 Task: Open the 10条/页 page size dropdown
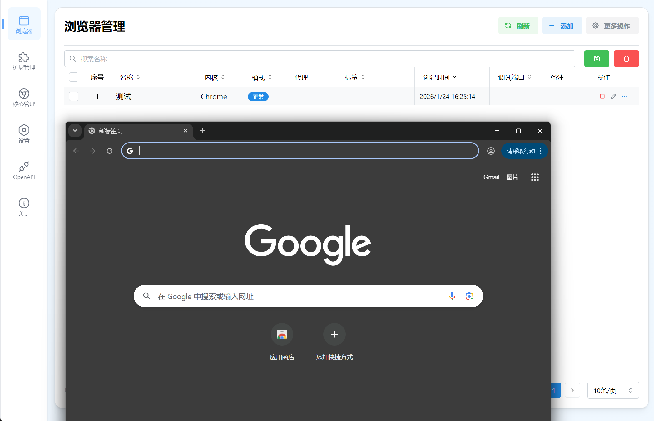pos(613,390)
